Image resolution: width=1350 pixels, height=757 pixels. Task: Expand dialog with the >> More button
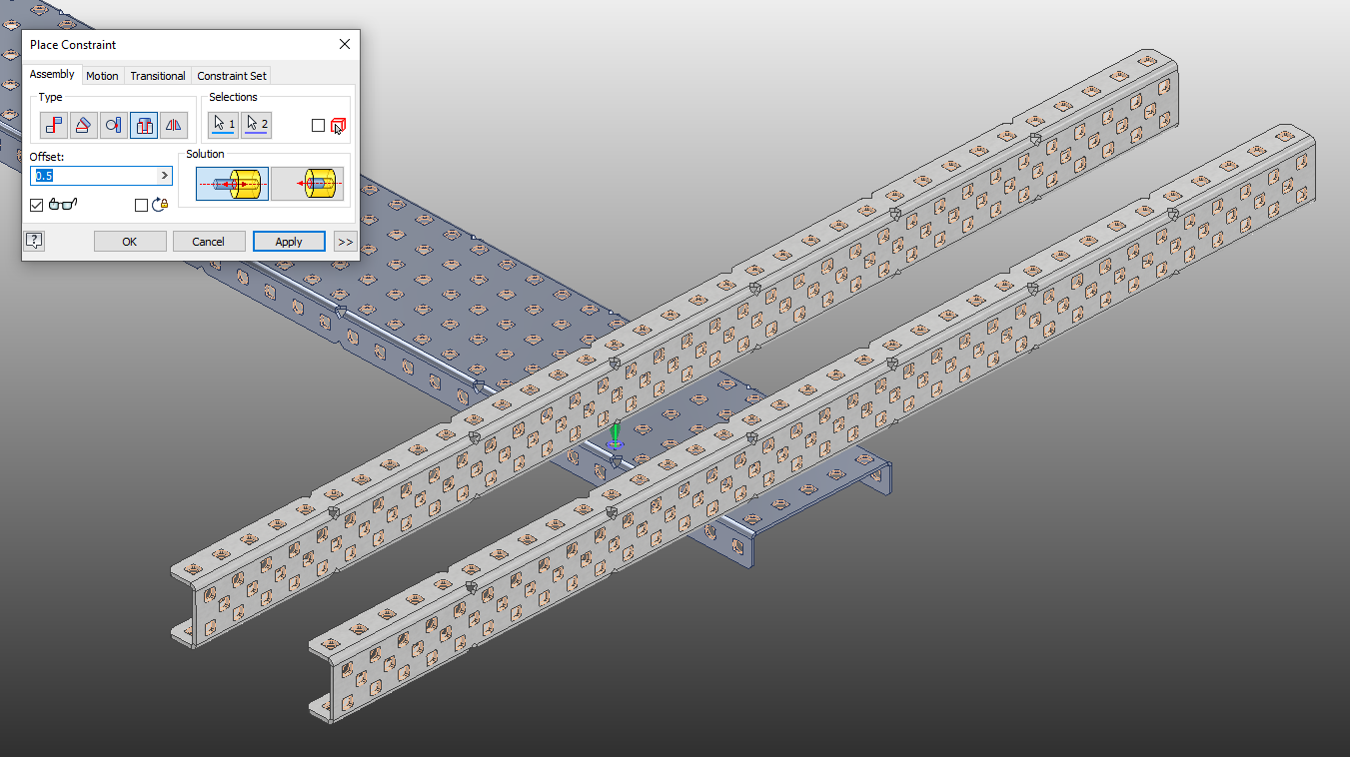click(345, 241)
